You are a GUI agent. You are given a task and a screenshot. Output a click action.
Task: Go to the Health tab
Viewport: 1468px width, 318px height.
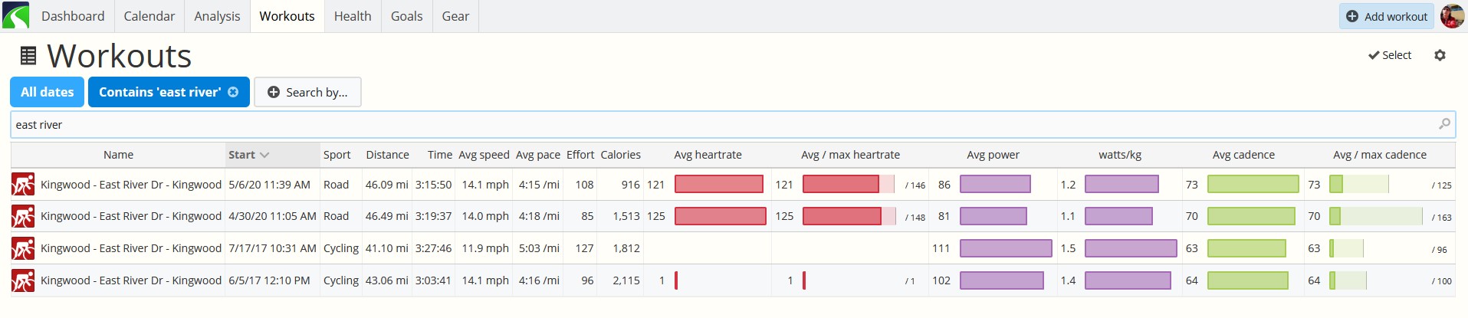(x=353, y=16)
